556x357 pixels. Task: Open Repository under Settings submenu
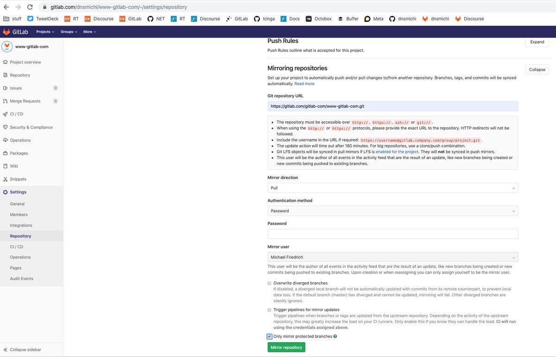click(20, 236)
